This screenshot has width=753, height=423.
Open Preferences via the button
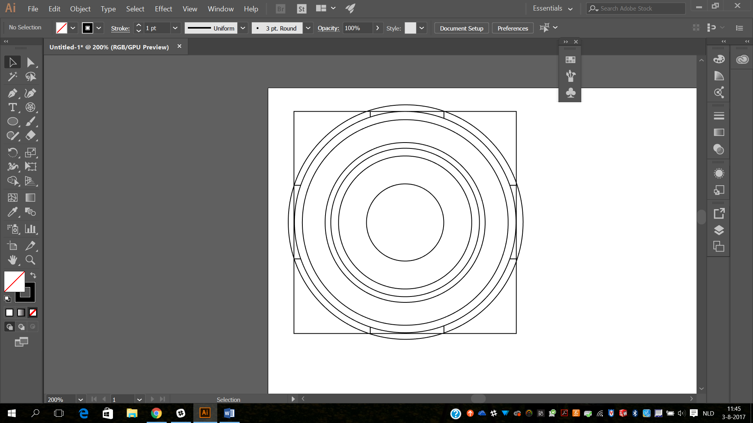pos(512,28)
